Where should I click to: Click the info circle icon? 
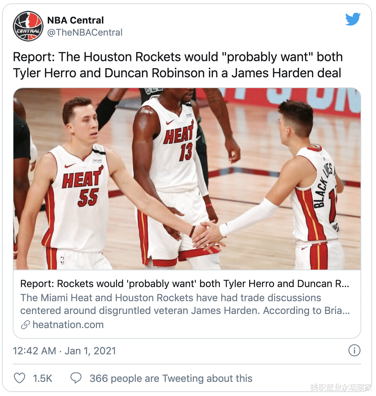tap(354, 351)
